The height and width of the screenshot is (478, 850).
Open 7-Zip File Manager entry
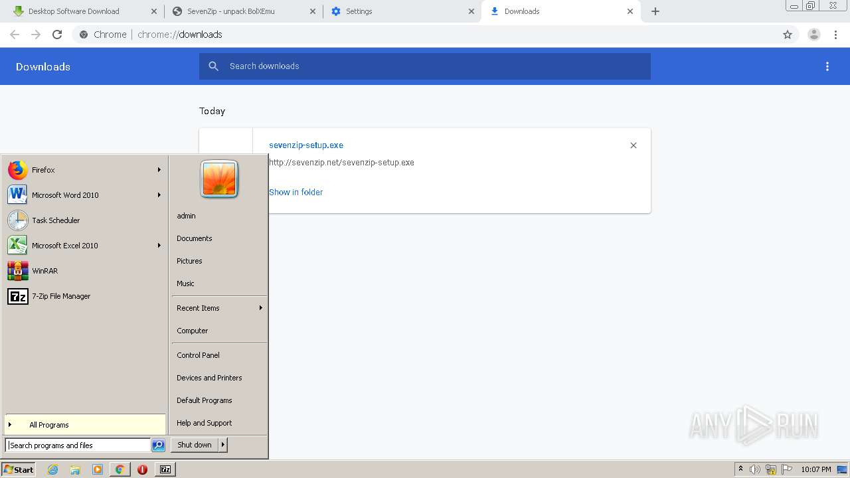84,296
